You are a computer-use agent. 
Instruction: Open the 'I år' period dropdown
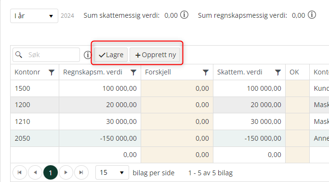click(x=34, y=16)
